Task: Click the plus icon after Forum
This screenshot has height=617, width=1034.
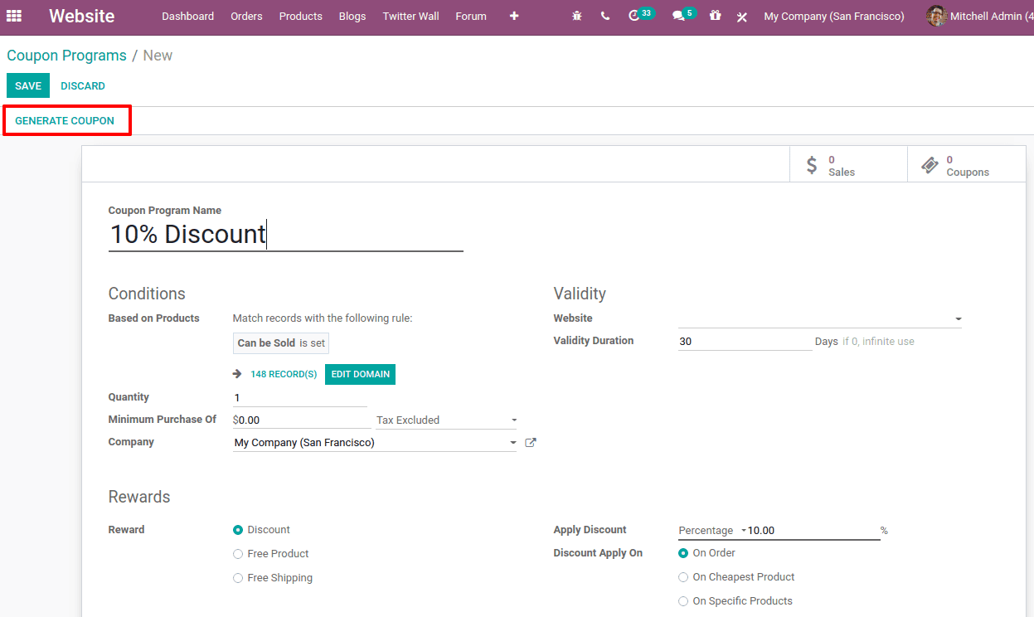Action: [514, 16]
